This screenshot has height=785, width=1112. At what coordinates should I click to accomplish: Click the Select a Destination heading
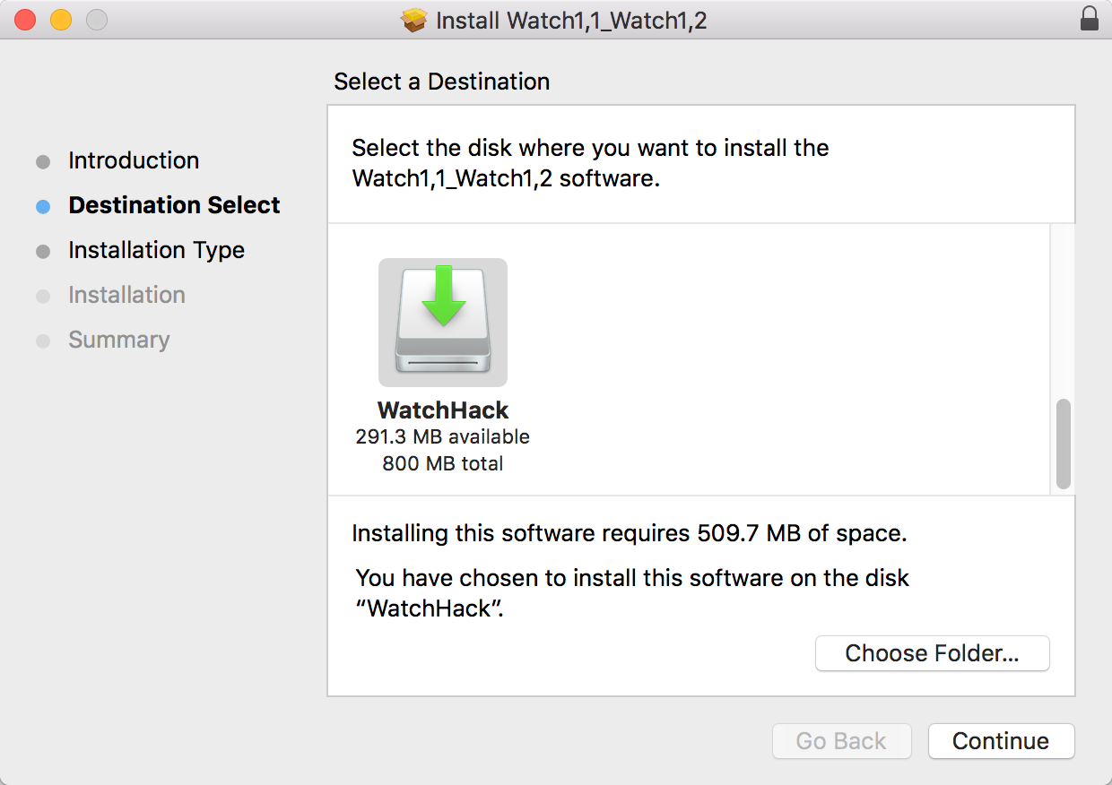point(441,82)
